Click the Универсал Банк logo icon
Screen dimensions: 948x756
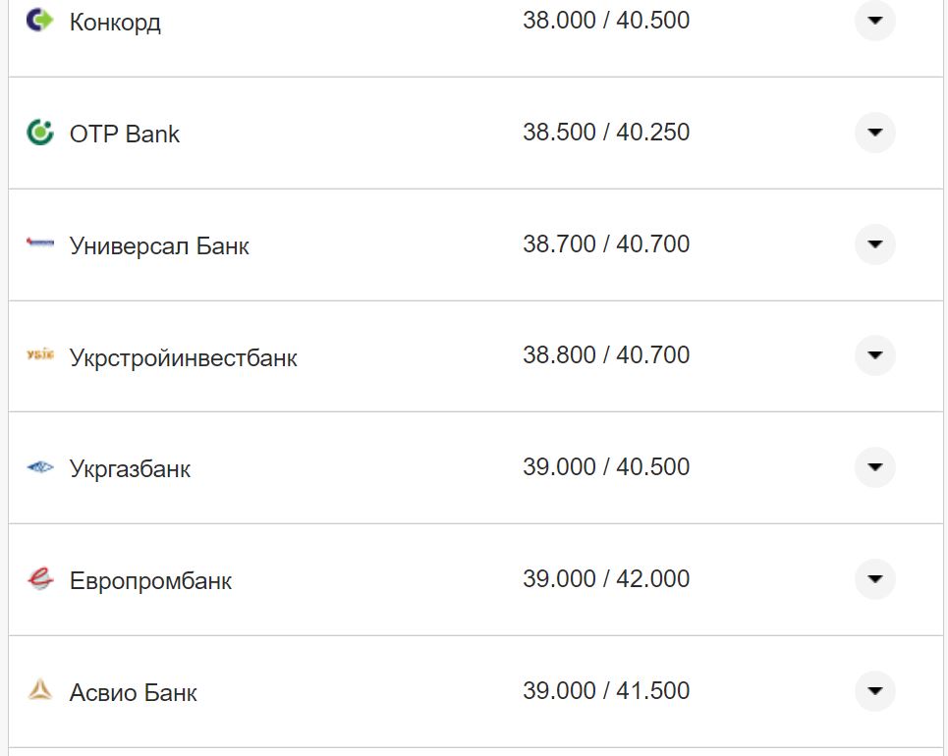tap(40, 243)
